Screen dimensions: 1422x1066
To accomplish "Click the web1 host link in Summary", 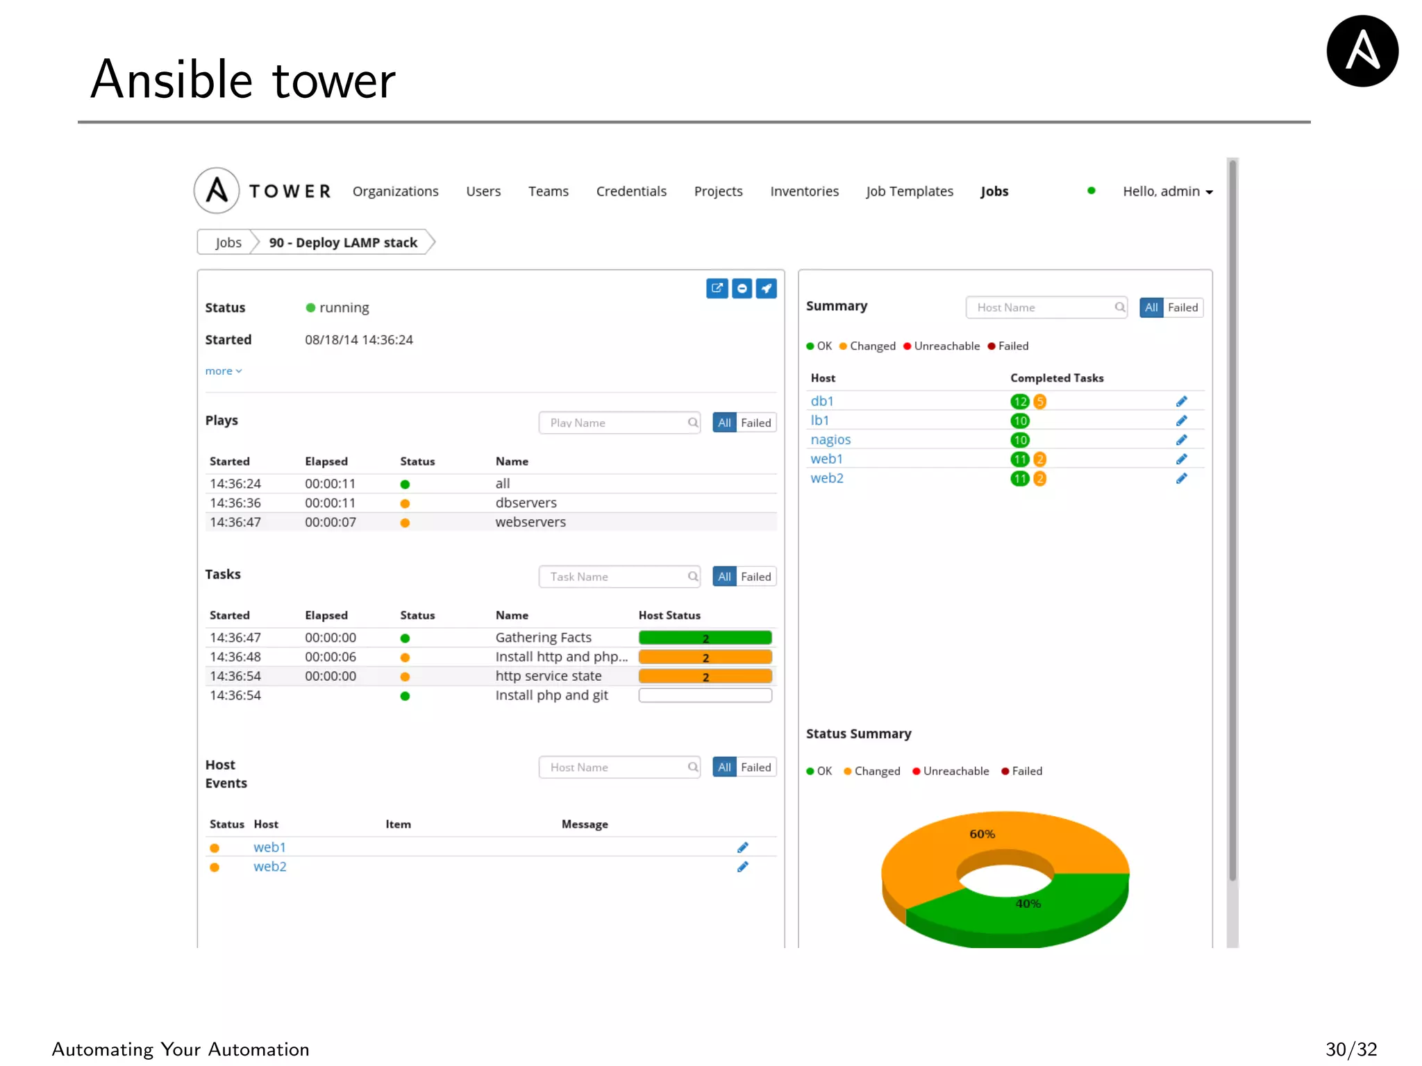I will 826,459.
